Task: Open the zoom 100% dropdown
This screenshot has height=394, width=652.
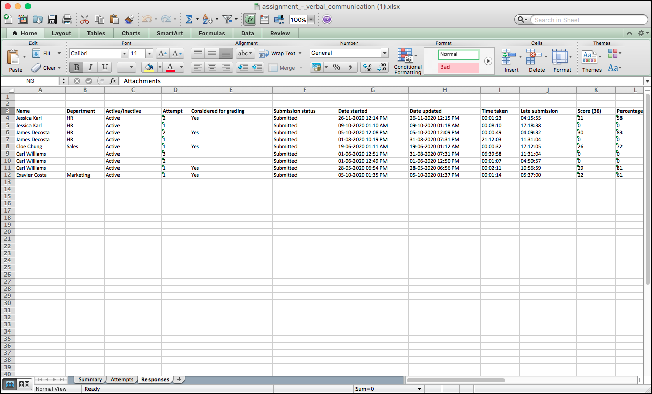Action: 311,20
